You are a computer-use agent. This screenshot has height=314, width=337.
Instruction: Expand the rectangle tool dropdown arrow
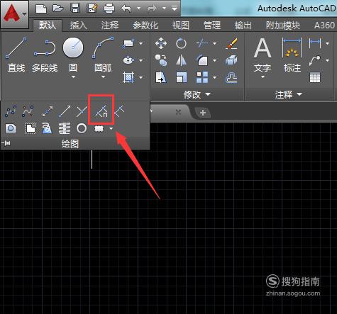point(141,43)
